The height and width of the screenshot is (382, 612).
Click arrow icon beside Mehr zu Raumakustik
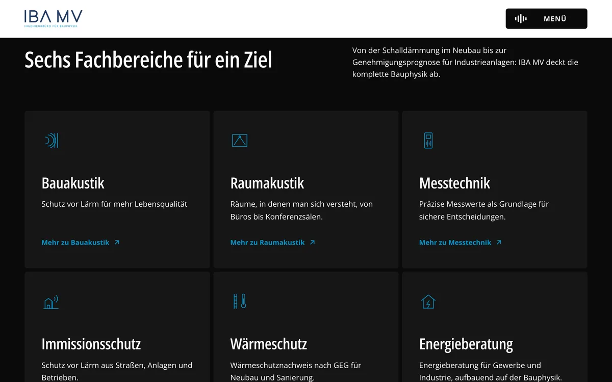[313, 242]
